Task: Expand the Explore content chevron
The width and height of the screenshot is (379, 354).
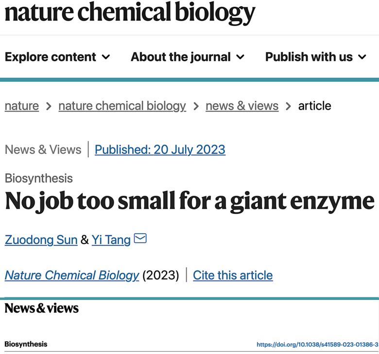Action: pos(106,57)
